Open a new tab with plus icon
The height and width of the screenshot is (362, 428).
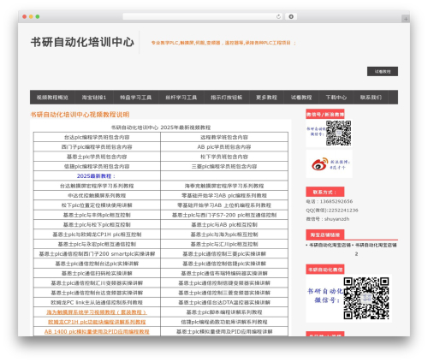click(406, 19)
